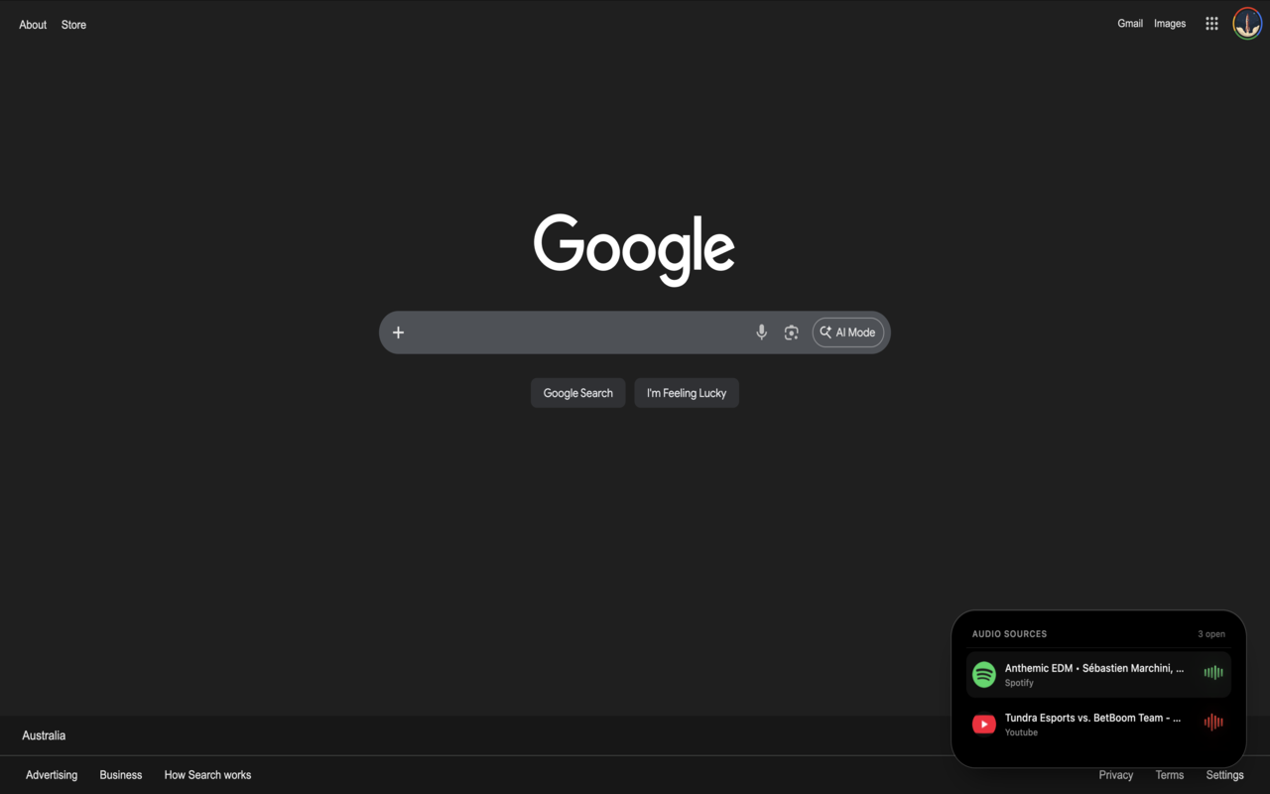Go to Gmail
The image size is (1270, 794).
click(1130, 24)
